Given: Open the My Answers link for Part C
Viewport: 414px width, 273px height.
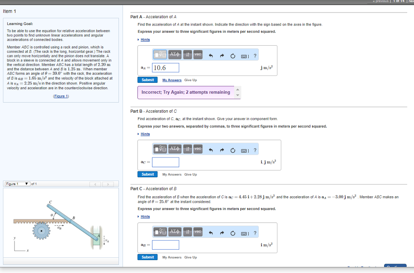Looking at the screenshot, I should click(171, 257).
